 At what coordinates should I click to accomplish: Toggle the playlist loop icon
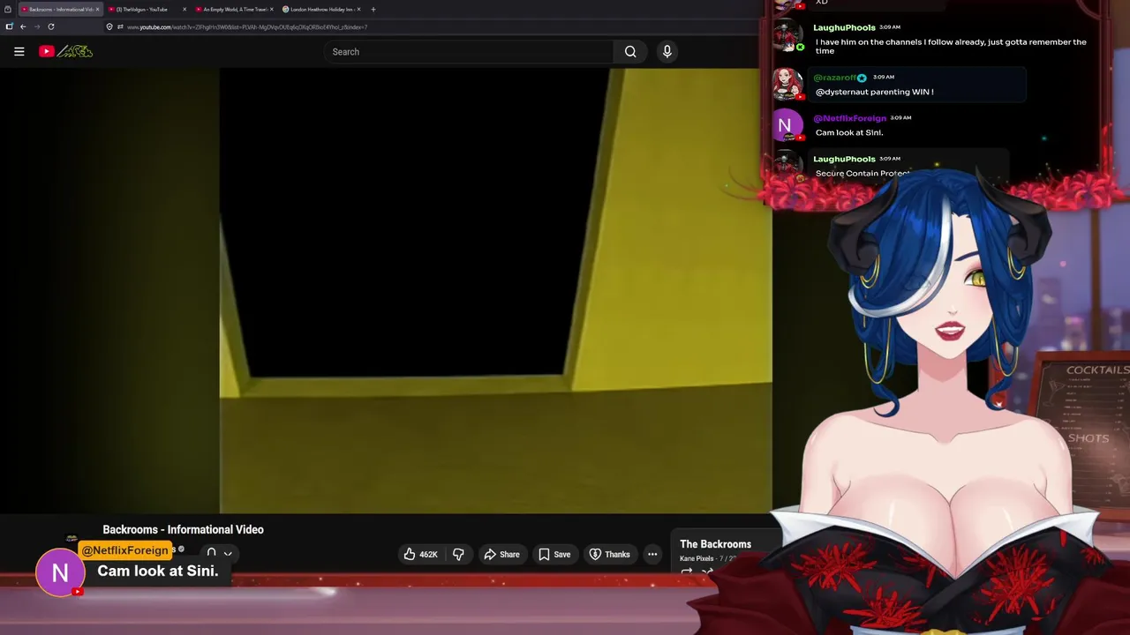(687, 571)
